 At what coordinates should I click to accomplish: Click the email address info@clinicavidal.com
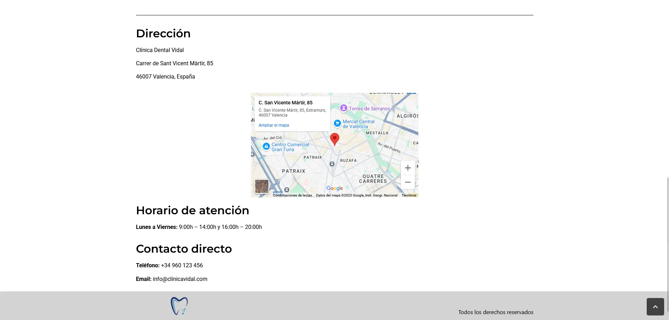[x=180, y=279]
